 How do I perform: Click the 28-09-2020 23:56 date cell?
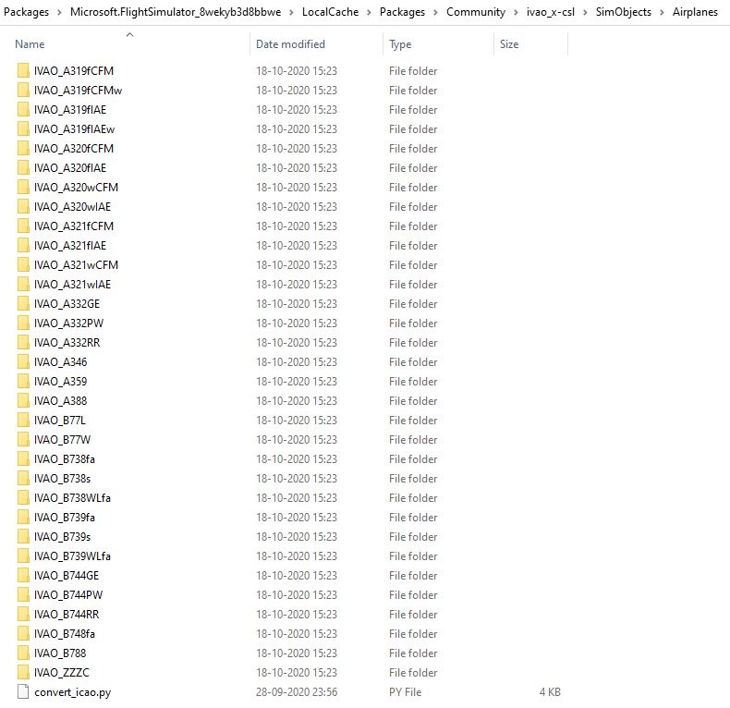coord(297,691)
